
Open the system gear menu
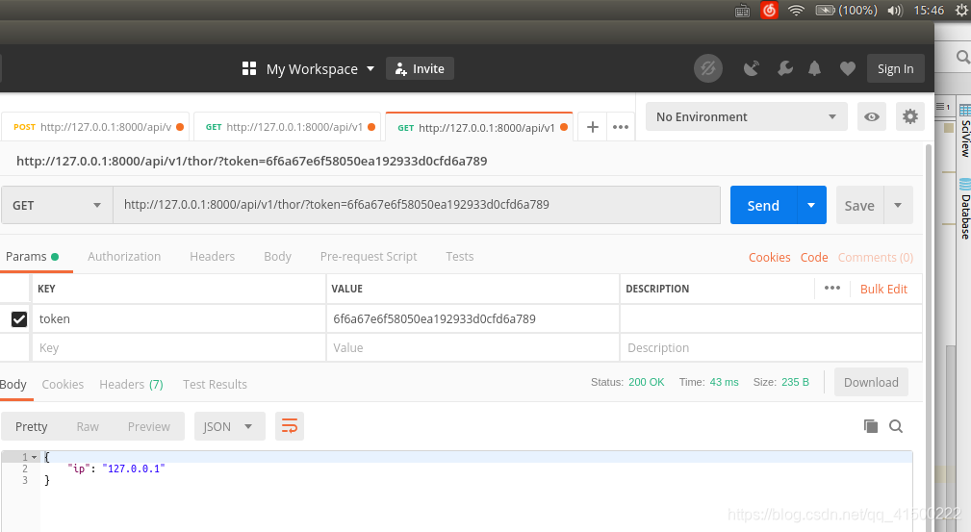point(961,10)
